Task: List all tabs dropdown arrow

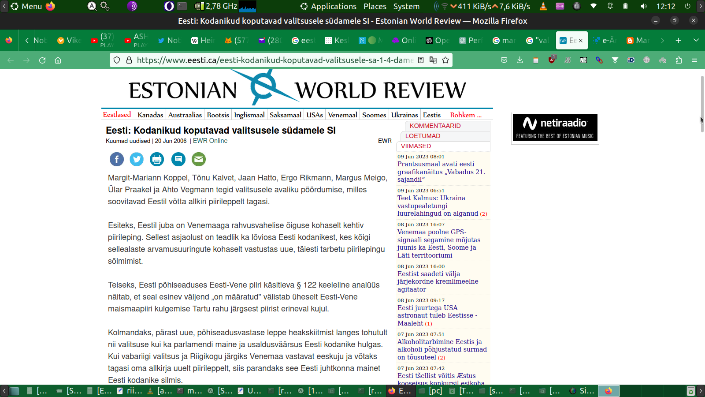Action: (696, 41)
